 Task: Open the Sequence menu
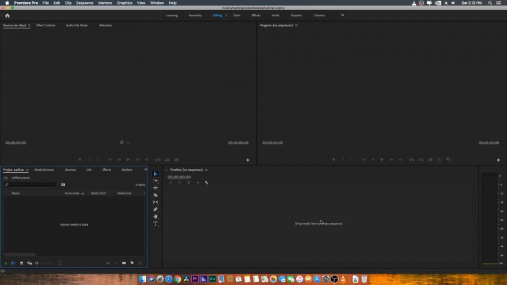84,3
